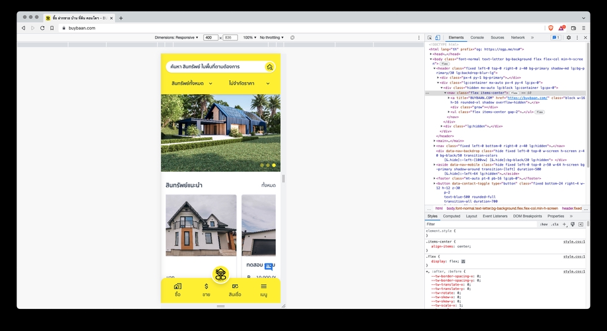Select the third carousel dot indicator
Screen dimensions: 607x331
tap(274, 165)
